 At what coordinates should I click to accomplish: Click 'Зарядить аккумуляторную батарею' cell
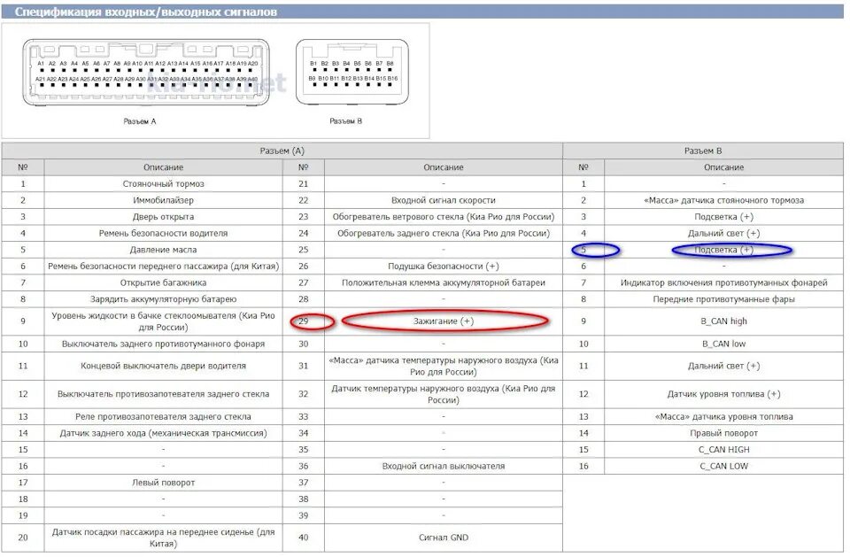(x=163, y=298)
